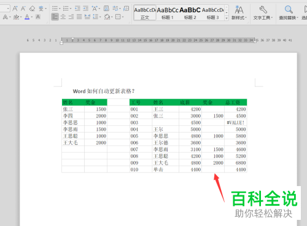Open 查找替换 find and replace
This screenshot has height=226, width=307.
point(289,13)
